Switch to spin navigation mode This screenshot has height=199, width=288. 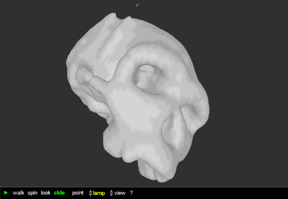click(x=32, y=193)
